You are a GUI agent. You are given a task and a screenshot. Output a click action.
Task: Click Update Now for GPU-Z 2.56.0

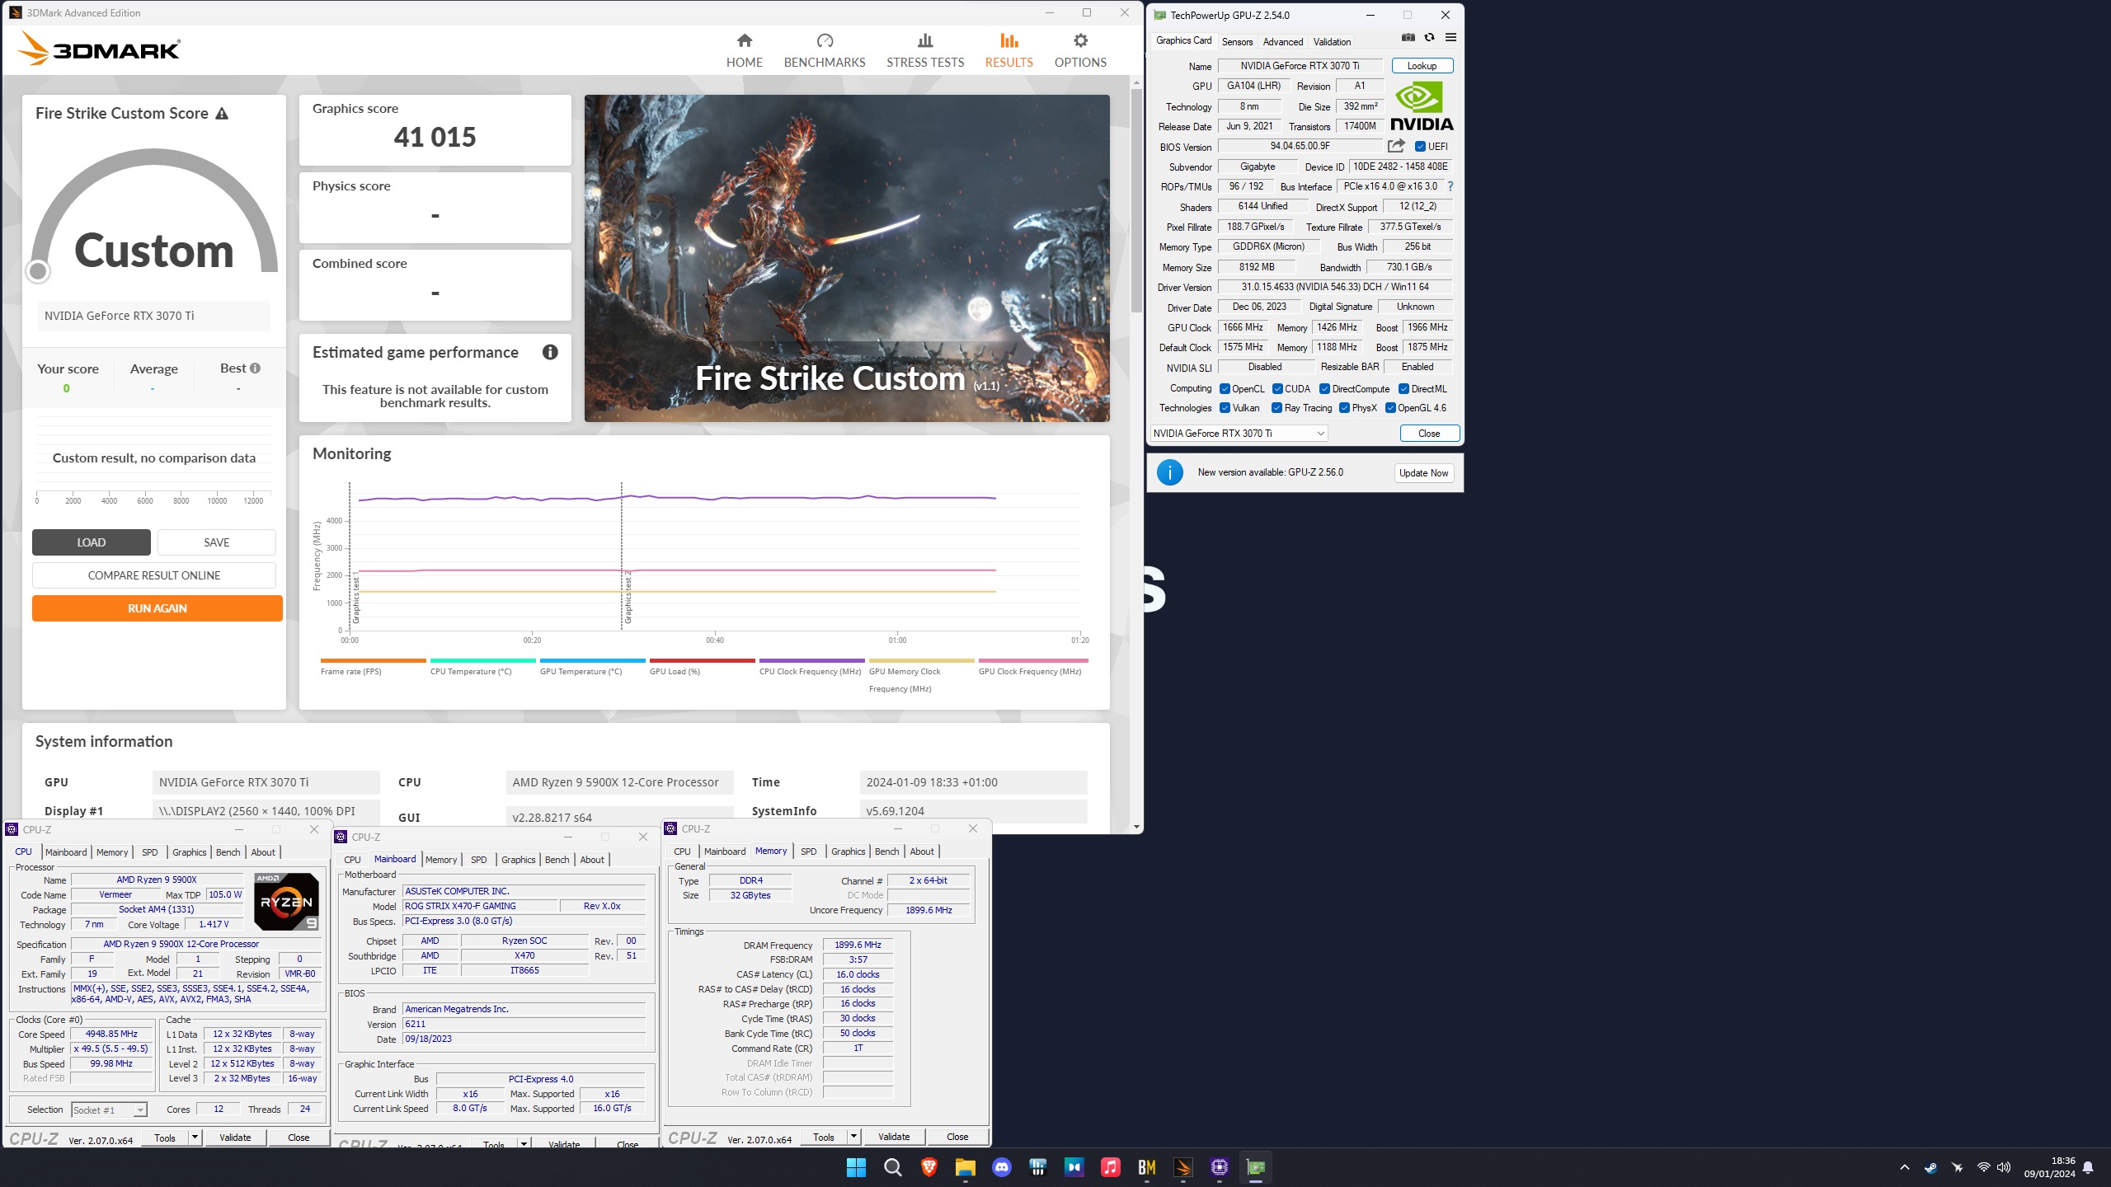coord(1423,473)
